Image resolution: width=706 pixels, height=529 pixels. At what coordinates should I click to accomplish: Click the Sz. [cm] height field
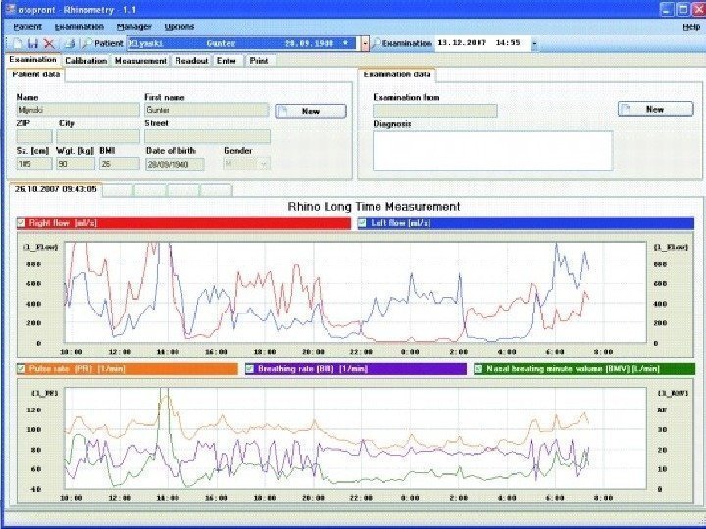point(34,164)
